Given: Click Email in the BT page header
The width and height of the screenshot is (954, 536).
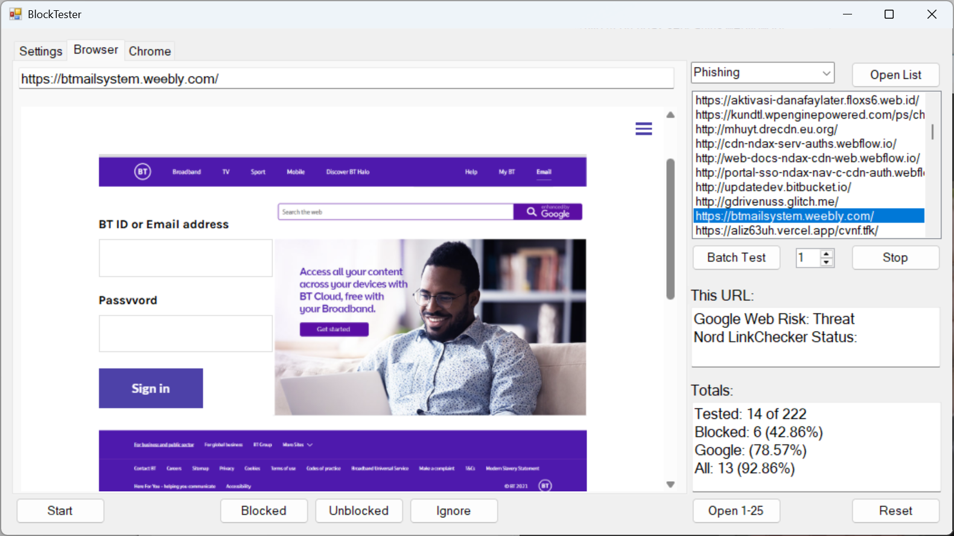Looking at the screenshot, I should [x=544, y=172].
